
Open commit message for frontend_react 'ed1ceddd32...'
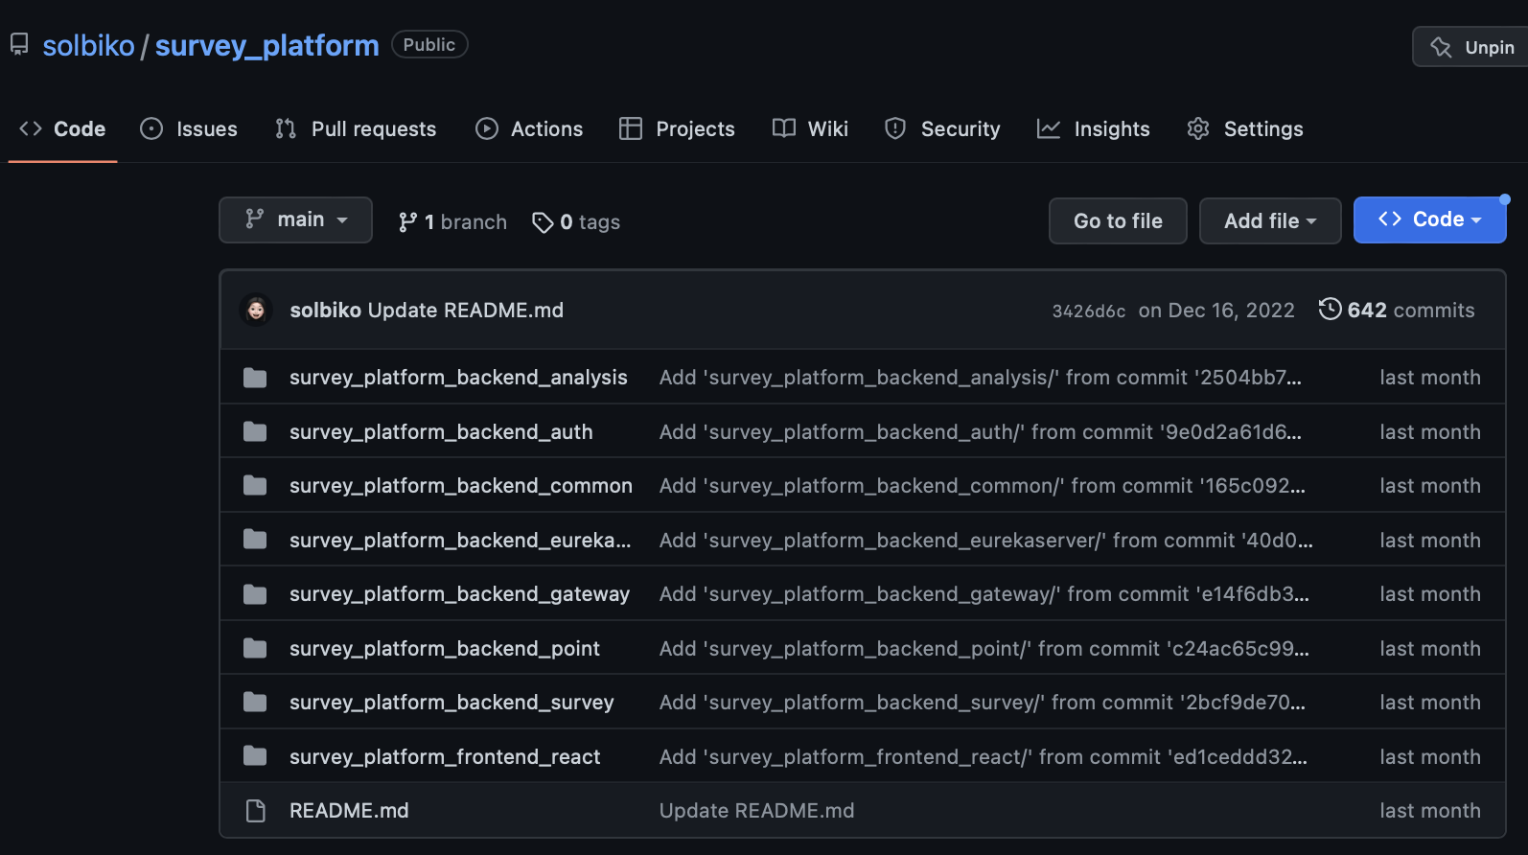tap(984, 757)
